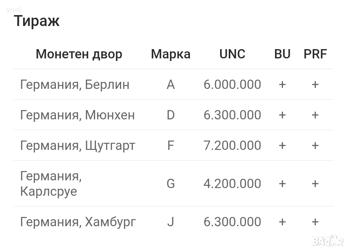Click the PRF column header

tap(315, 54)
